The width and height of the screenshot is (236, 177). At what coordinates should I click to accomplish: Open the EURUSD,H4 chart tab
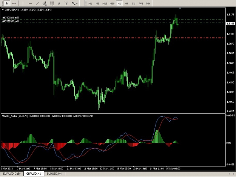pyautogui.click(x=54, y=174)
